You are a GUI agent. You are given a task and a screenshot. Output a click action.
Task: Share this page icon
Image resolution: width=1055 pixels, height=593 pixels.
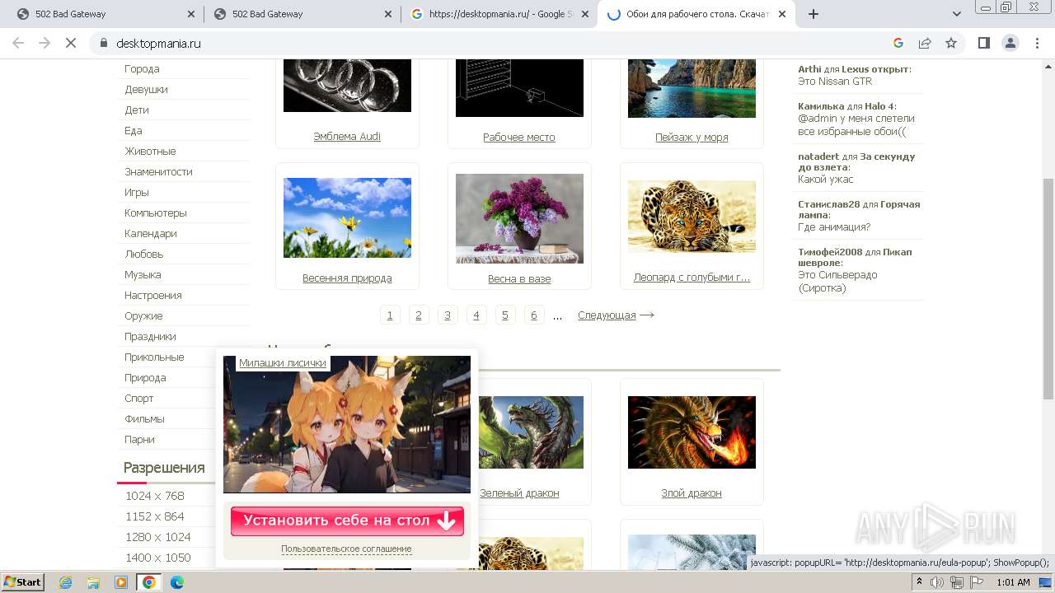(x=925, y=43)
